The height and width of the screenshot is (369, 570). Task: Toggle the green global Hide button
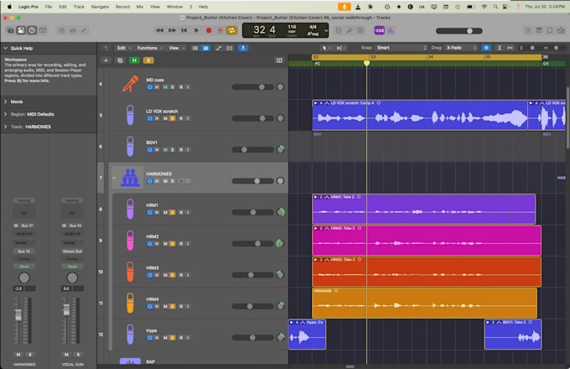click(x=134, y=60)
